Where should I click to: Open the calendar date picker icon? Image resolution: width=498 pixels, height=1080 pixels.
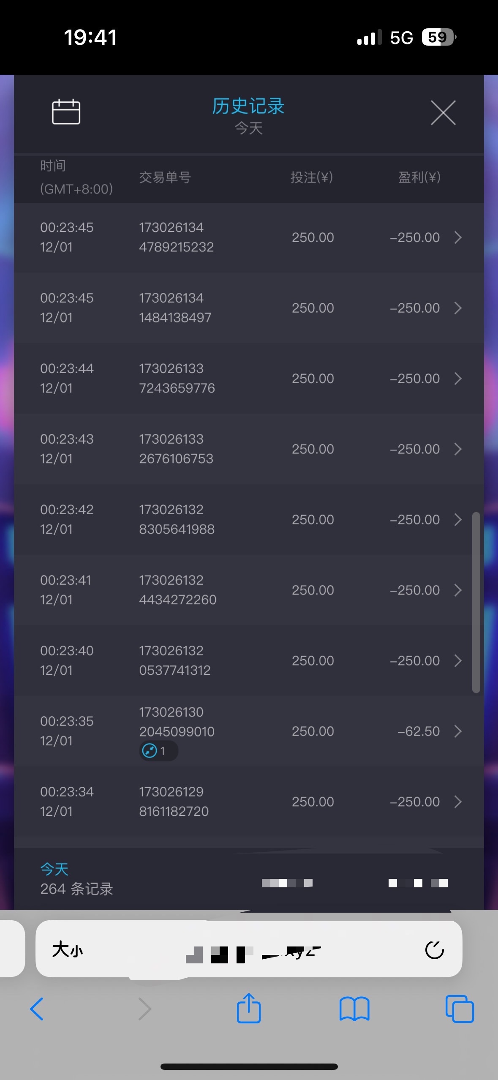[66, 112]
